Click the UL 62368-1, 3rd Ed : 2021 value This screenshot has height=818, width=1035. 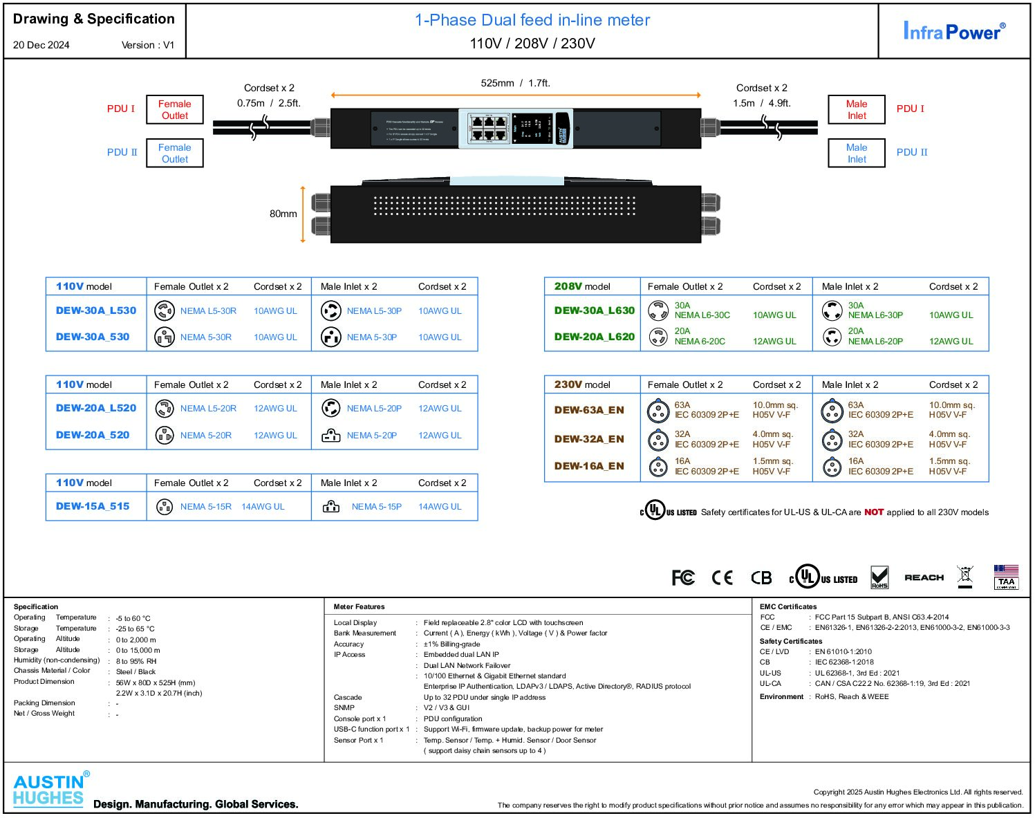pos(857,673)
